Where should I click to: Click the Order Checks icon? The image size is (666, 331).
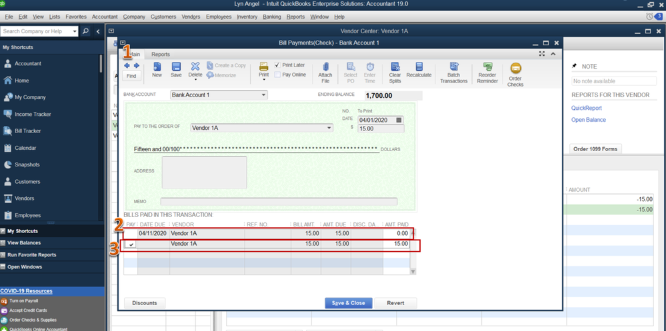(x=515, y=69)
